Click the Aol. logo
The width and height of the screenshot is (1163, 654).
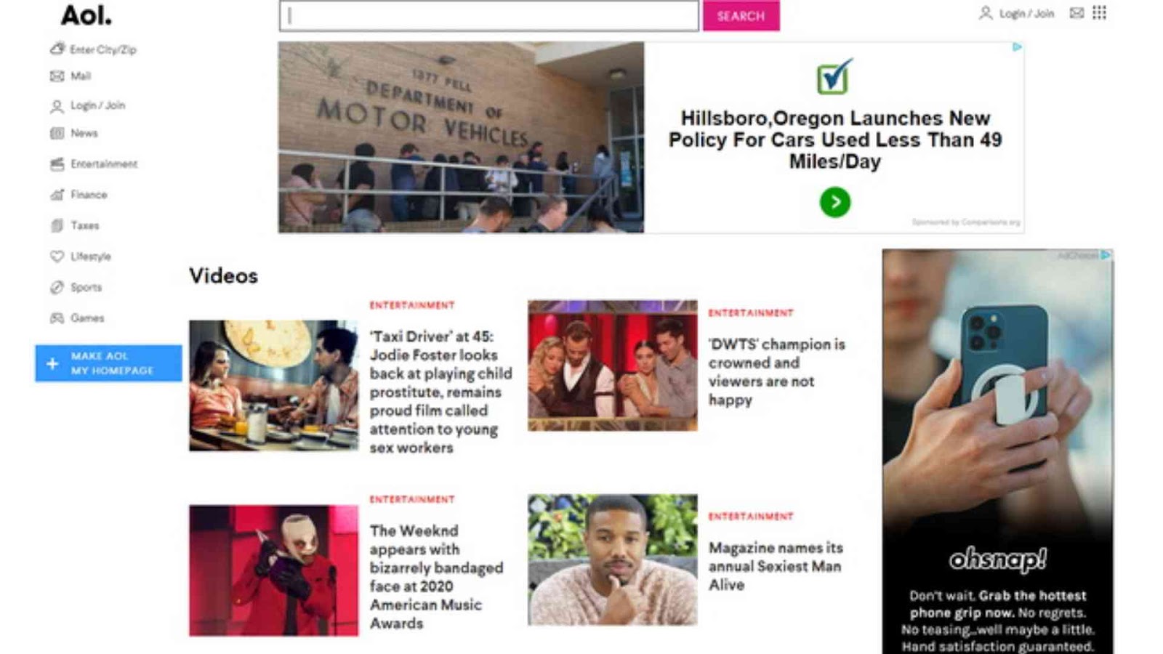[86, 15]
